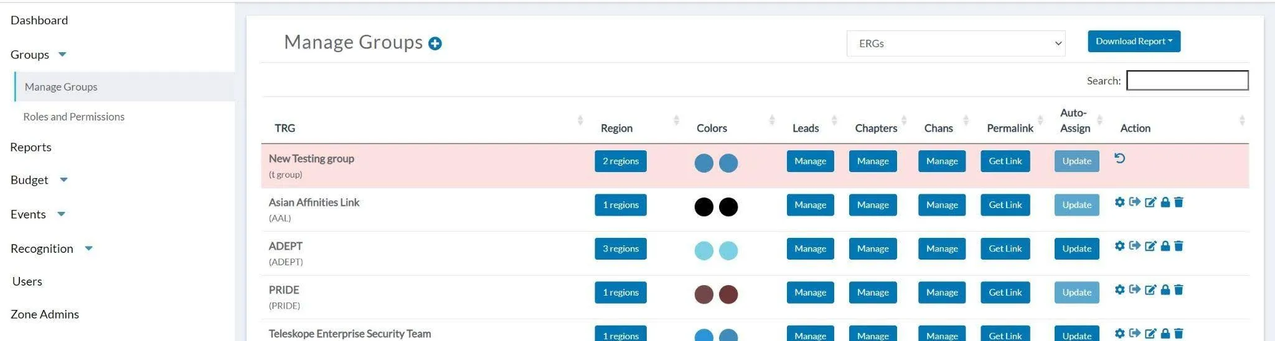This screenshot has width=1275, height=341.
Task: Sort by the Auto-Assign column arrows
Action: click(1099, 120)
